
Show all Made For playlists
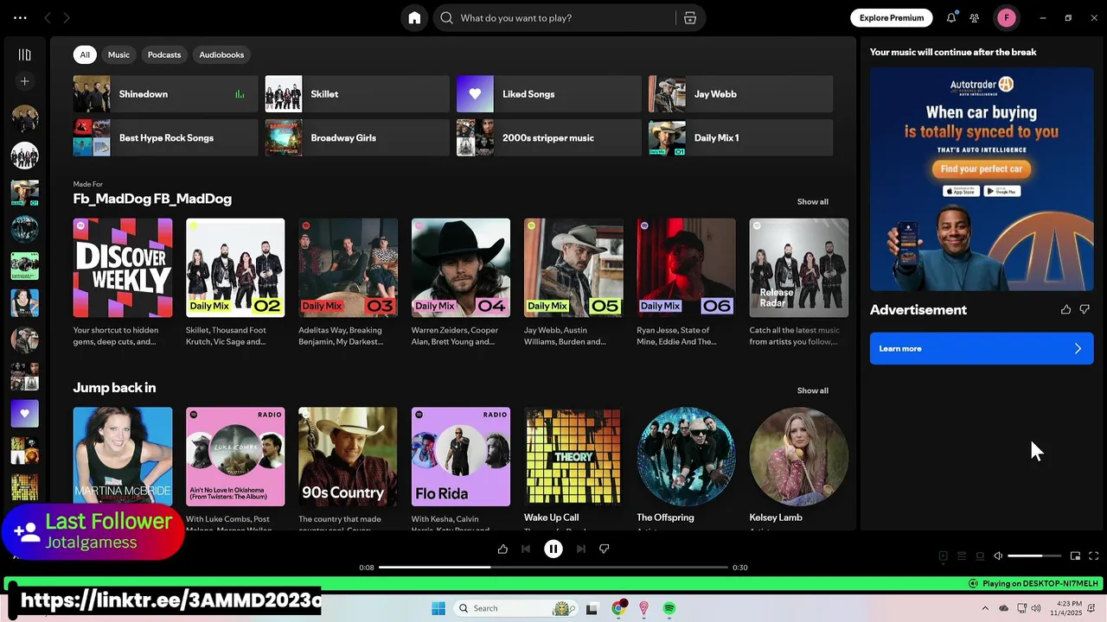[812, 201]
